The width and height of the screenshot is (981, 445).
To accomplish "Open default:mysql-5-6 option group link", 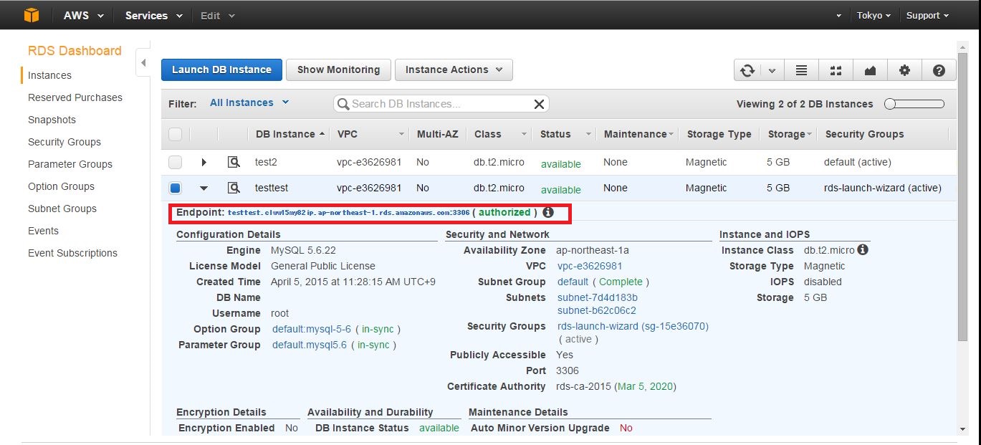I will point(312,329).
